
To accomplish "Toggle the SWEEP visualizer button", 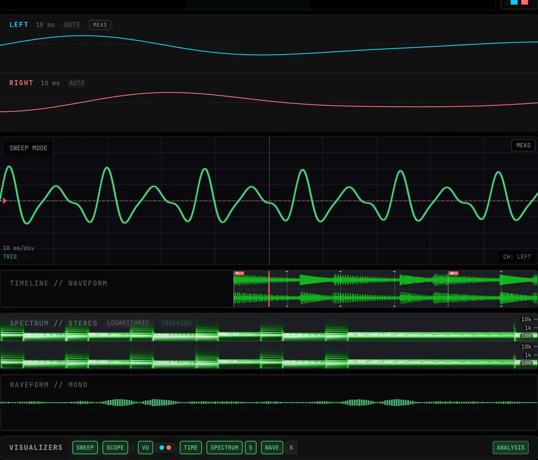I will [x=85, y=447].
